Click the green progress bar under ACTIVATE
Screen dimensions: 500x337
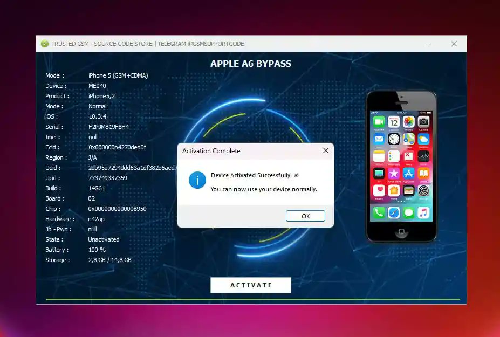point(252,299)
